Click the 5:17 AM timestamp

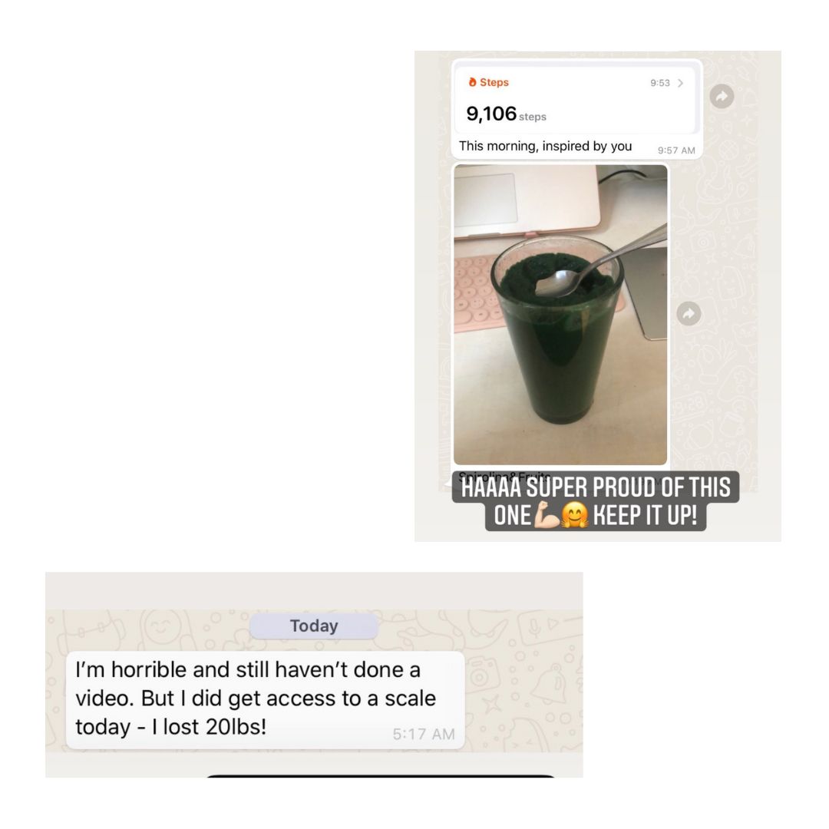point(424,734)
